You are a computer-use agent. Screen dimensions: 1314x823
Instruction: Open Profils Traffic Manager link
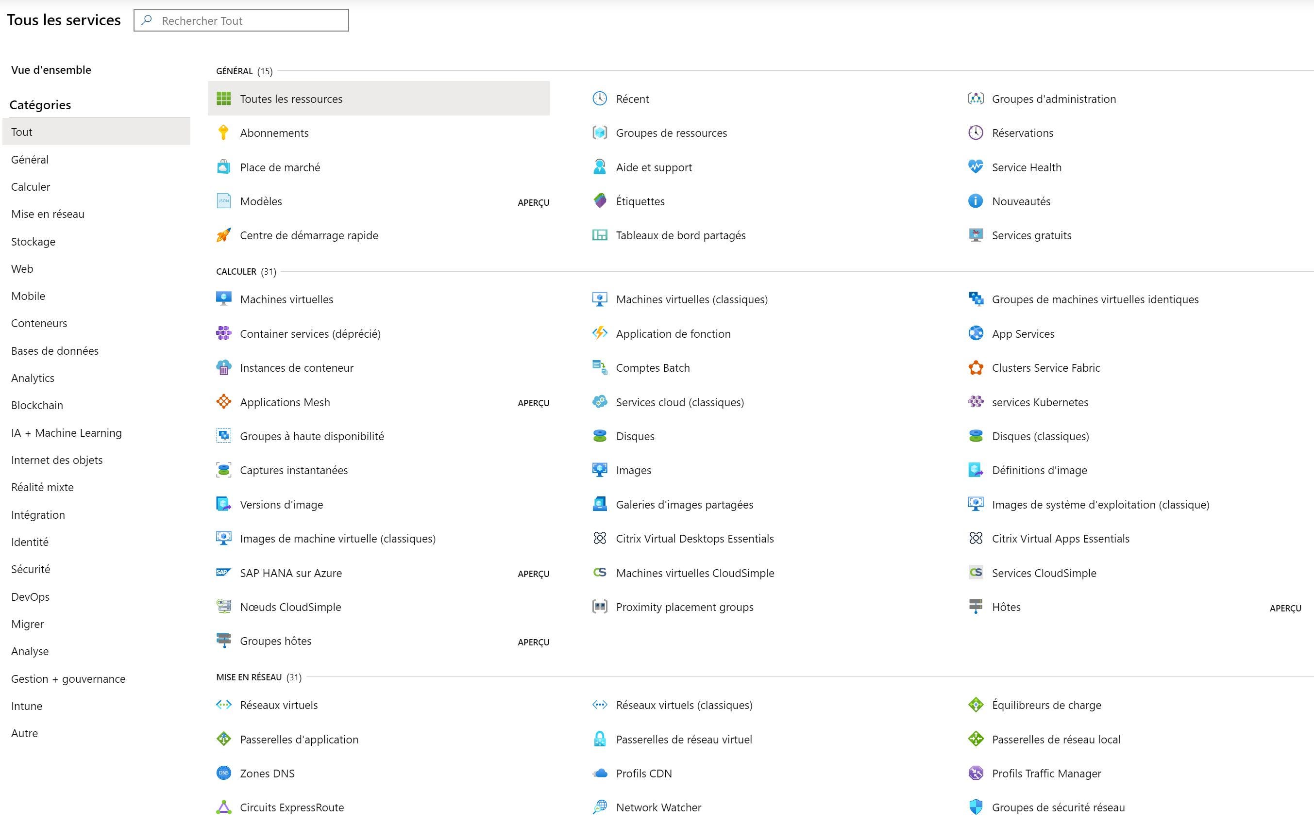pos(1046,773)
